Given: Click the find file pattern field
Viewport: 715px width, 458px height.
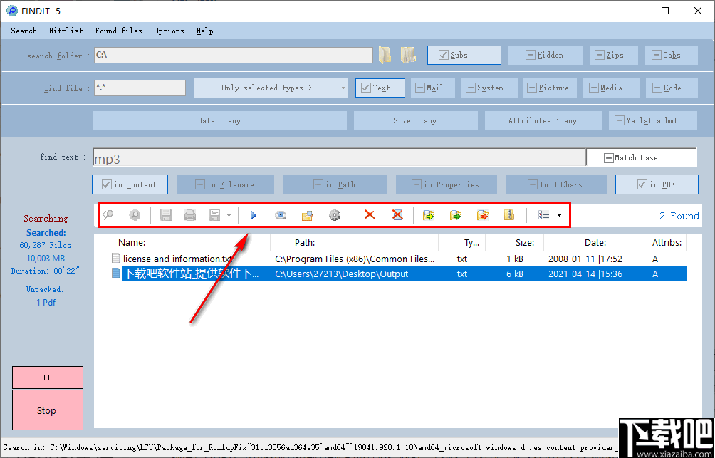Looking at the screenshot, I should click(x=140, y=88).
